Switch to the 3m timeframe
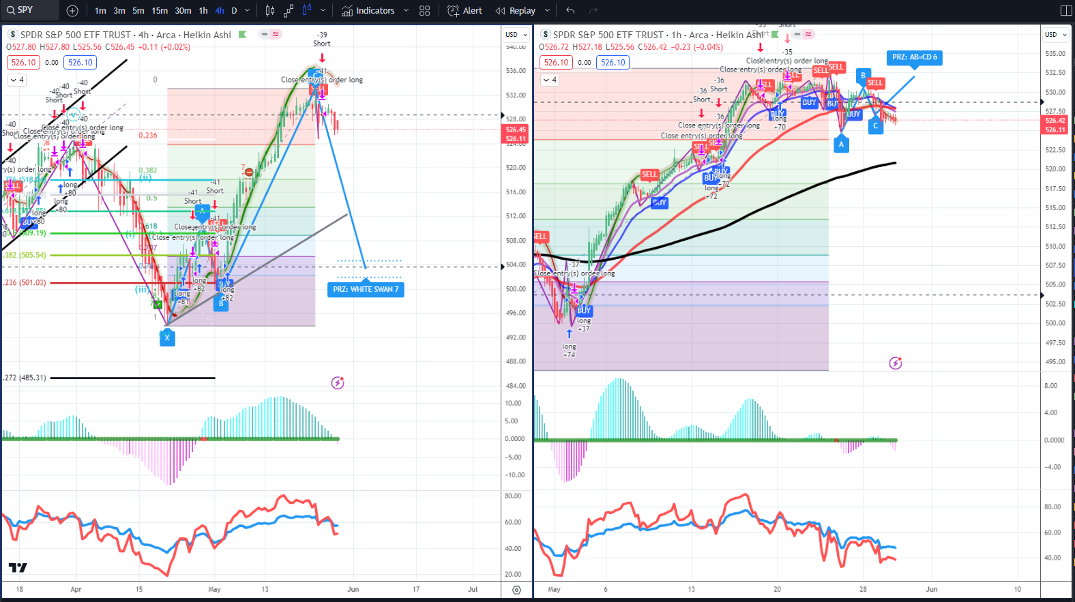1075x602 pixels. [x=119, y=11]
